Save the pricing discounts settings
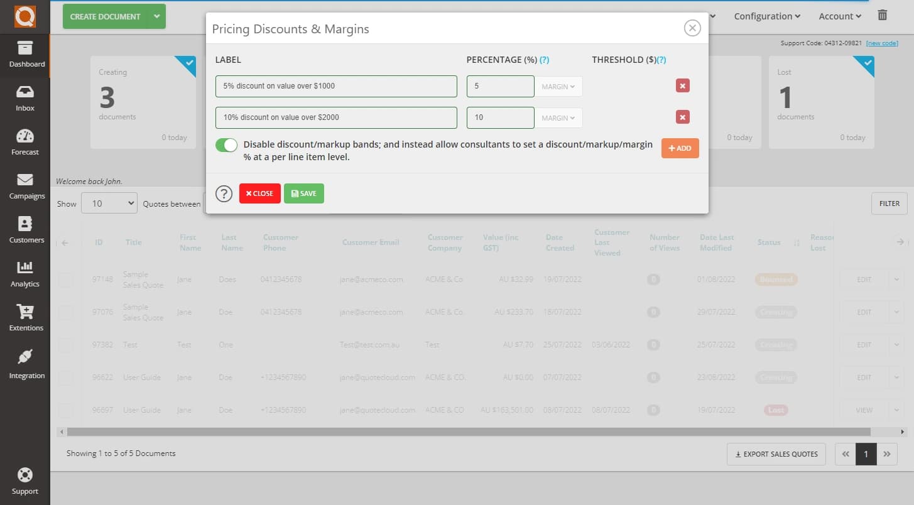914x505 pixels. [304, 193]
